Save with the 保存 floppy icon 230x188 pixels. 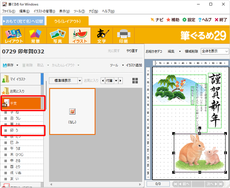[8, 65]
